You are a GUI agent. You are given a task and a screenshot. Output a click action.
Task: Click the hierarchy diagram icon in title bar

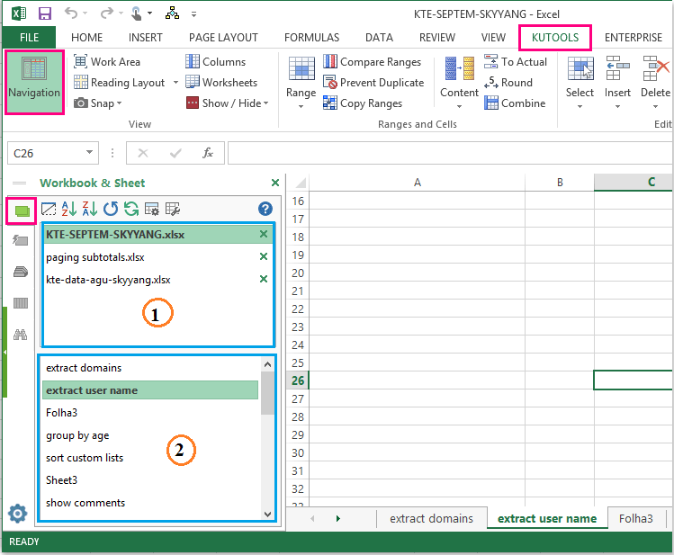click(x=173, y=13)
